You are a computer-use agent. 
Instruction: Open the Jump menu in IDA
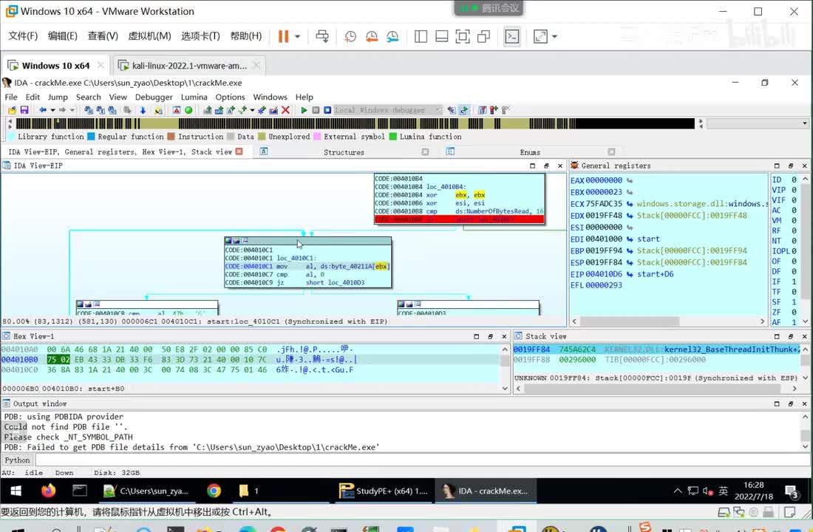pyautogui.click(x=58, y=97)
